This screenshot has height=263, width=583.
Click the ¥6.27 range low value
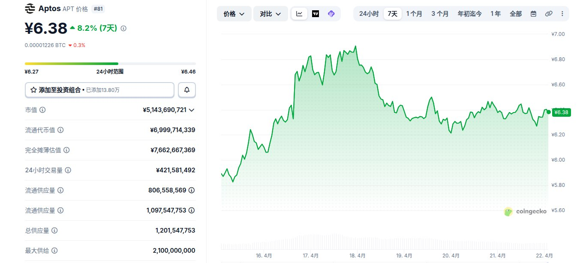click(x=31, y=72)
